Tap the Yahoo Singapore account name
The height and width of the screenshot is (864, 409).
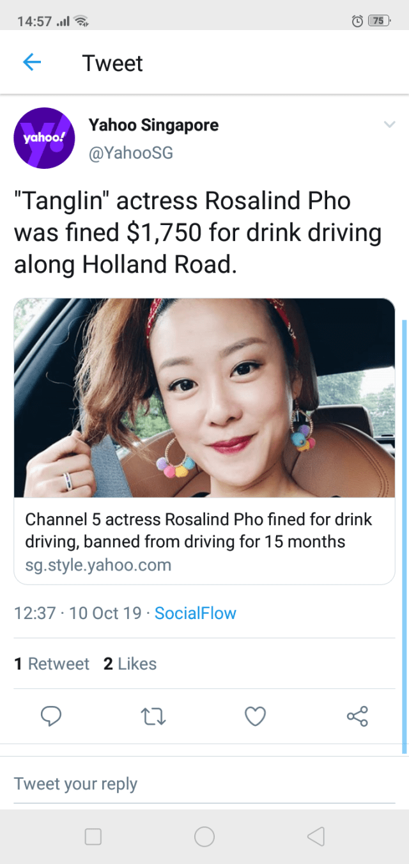(x=153, y=125)
